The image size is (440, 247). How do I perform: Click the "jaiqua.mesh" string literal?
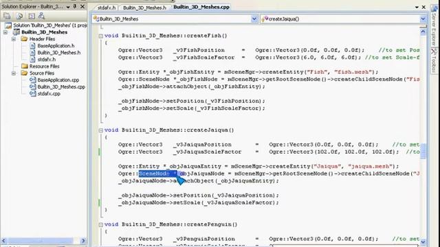[370, 166]
